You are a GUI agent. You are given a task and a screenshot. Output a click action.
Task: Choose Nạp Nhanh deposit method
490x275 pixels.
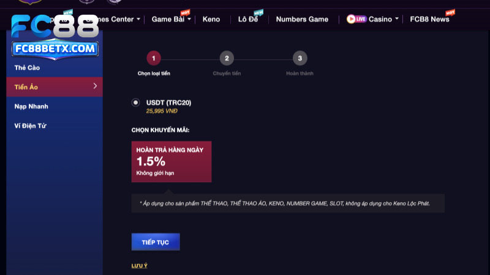tap(55, 106)
